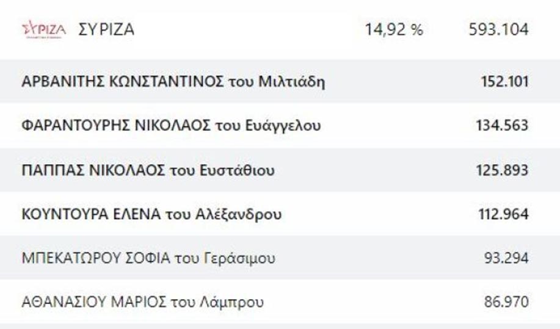This screenshot has width=560, height=329.
Task: Click the 14,92 % percentage value
Action: click(x=394, y=29)
